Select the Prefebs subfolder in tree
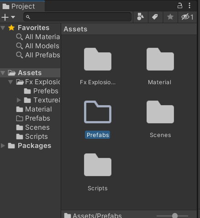 pyautogui.click(x=46, y=91)
